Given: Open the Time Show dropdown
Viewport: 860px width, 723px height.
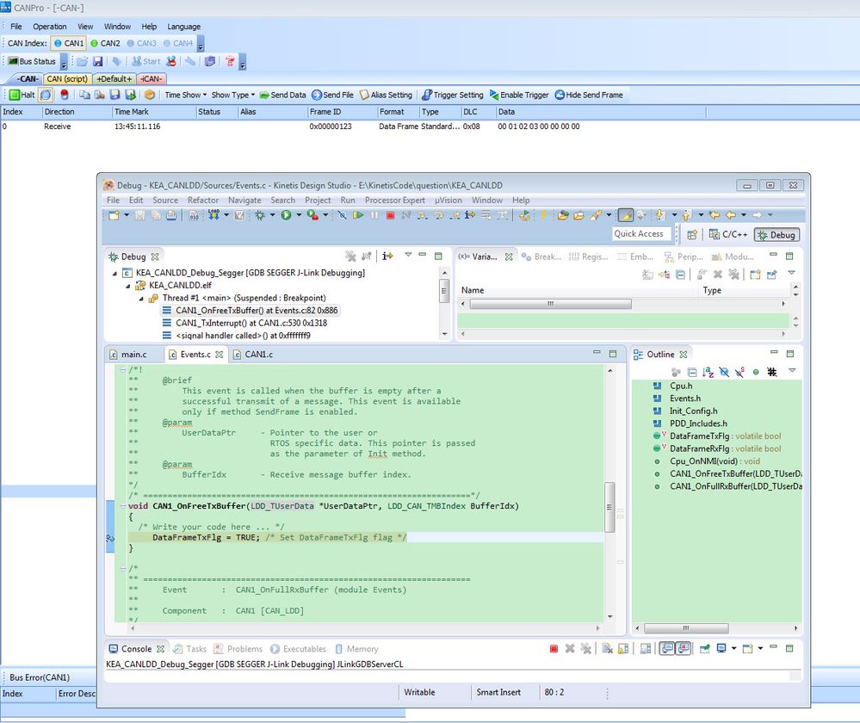Looking at the screenshot, I should [x=185, y=95].
